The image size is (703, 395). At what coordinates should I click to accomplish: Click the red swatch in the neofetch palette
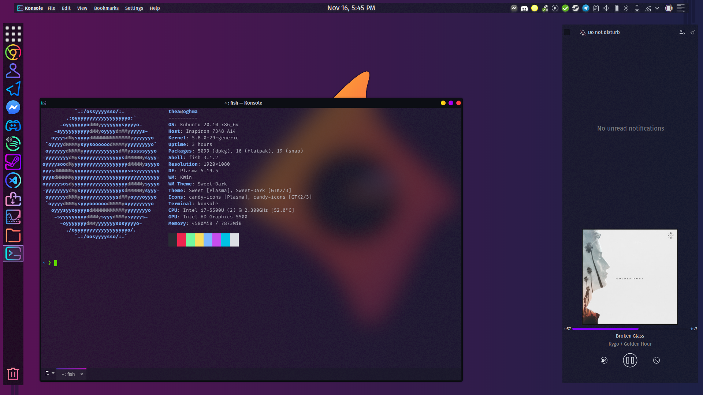(182, 240)
